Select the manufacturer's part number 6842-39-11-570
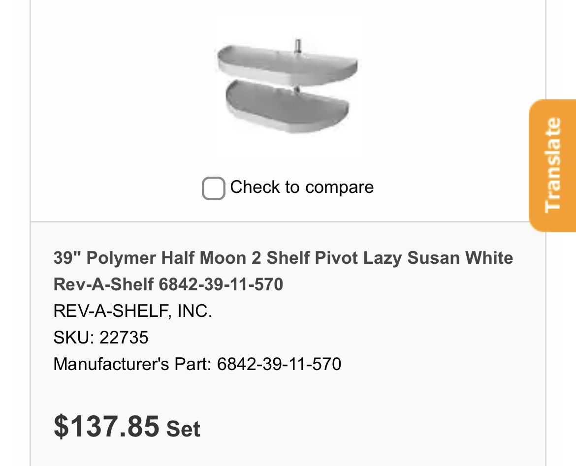 [x=279, y=364]
